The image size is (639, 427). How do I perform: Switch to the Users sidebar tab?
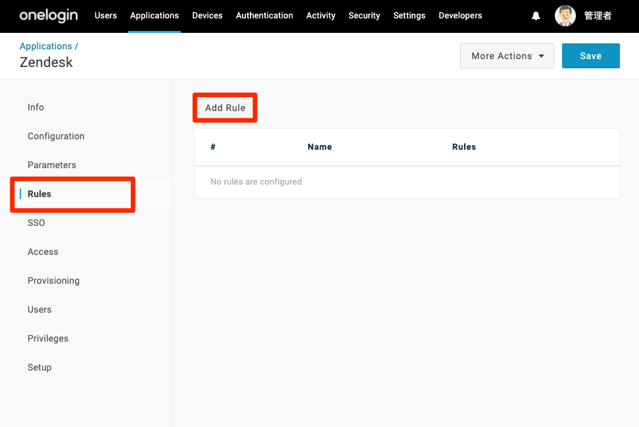pos(39,309)
